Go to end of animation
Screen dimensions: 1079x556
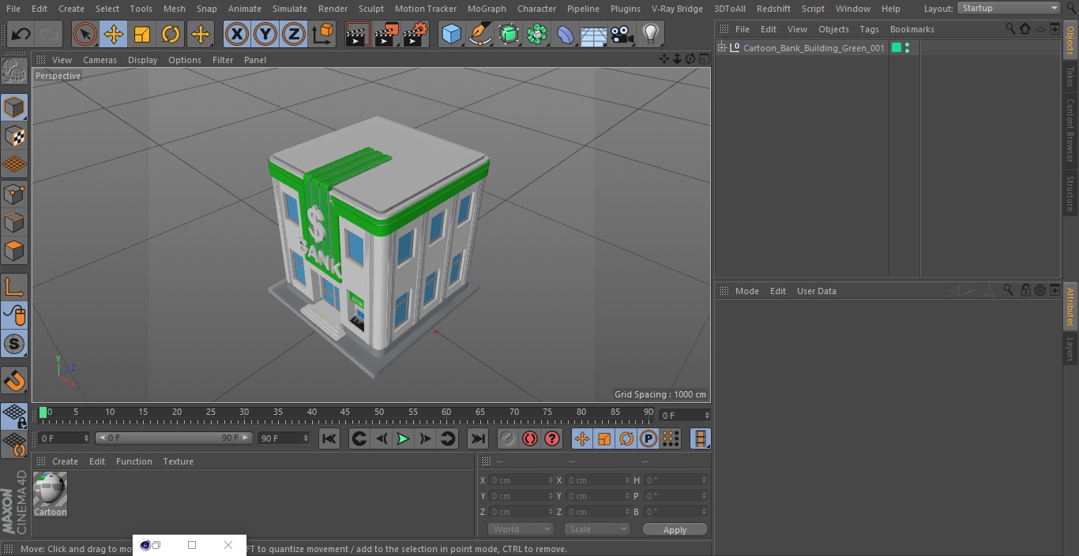click(478, 438)
